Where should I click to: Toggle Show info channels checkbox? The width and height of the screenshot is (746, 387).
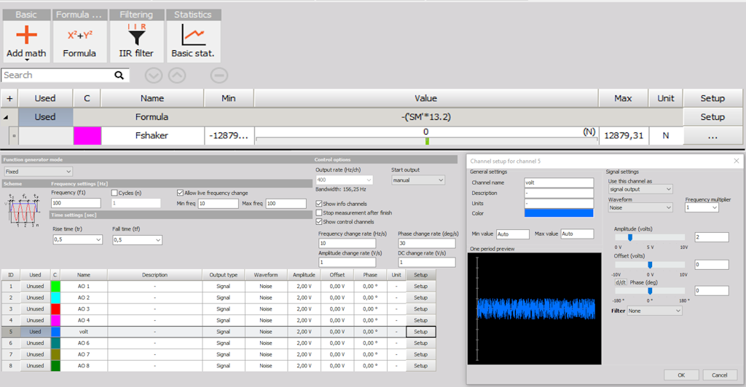319,203
